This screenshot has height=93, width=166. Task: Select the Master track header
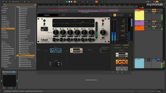[139, 63]
